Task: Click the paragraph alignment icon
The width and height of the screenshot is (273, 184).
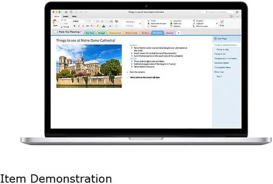Action: tap(110, 26)
